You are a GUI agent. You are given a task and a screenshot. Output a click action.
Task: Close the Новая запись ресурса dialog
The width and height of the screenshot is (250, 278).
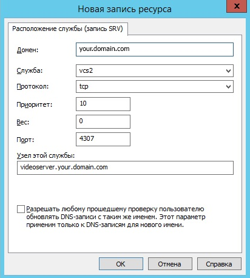tap(237, 7)
